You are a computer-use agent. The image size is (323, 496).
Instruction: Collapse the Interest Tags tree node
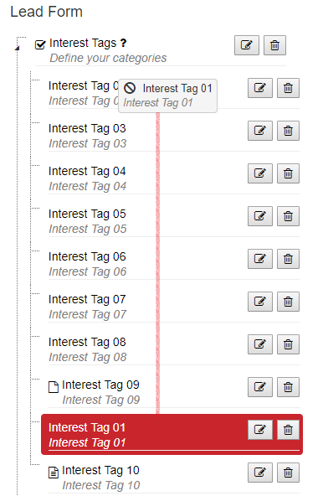17,48
